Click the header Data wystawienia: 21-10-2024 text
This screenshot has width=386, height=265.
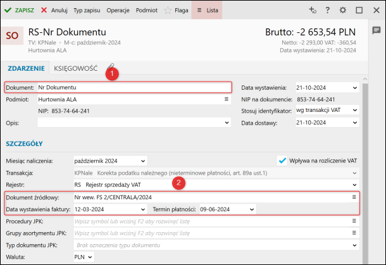click(318, 51)
